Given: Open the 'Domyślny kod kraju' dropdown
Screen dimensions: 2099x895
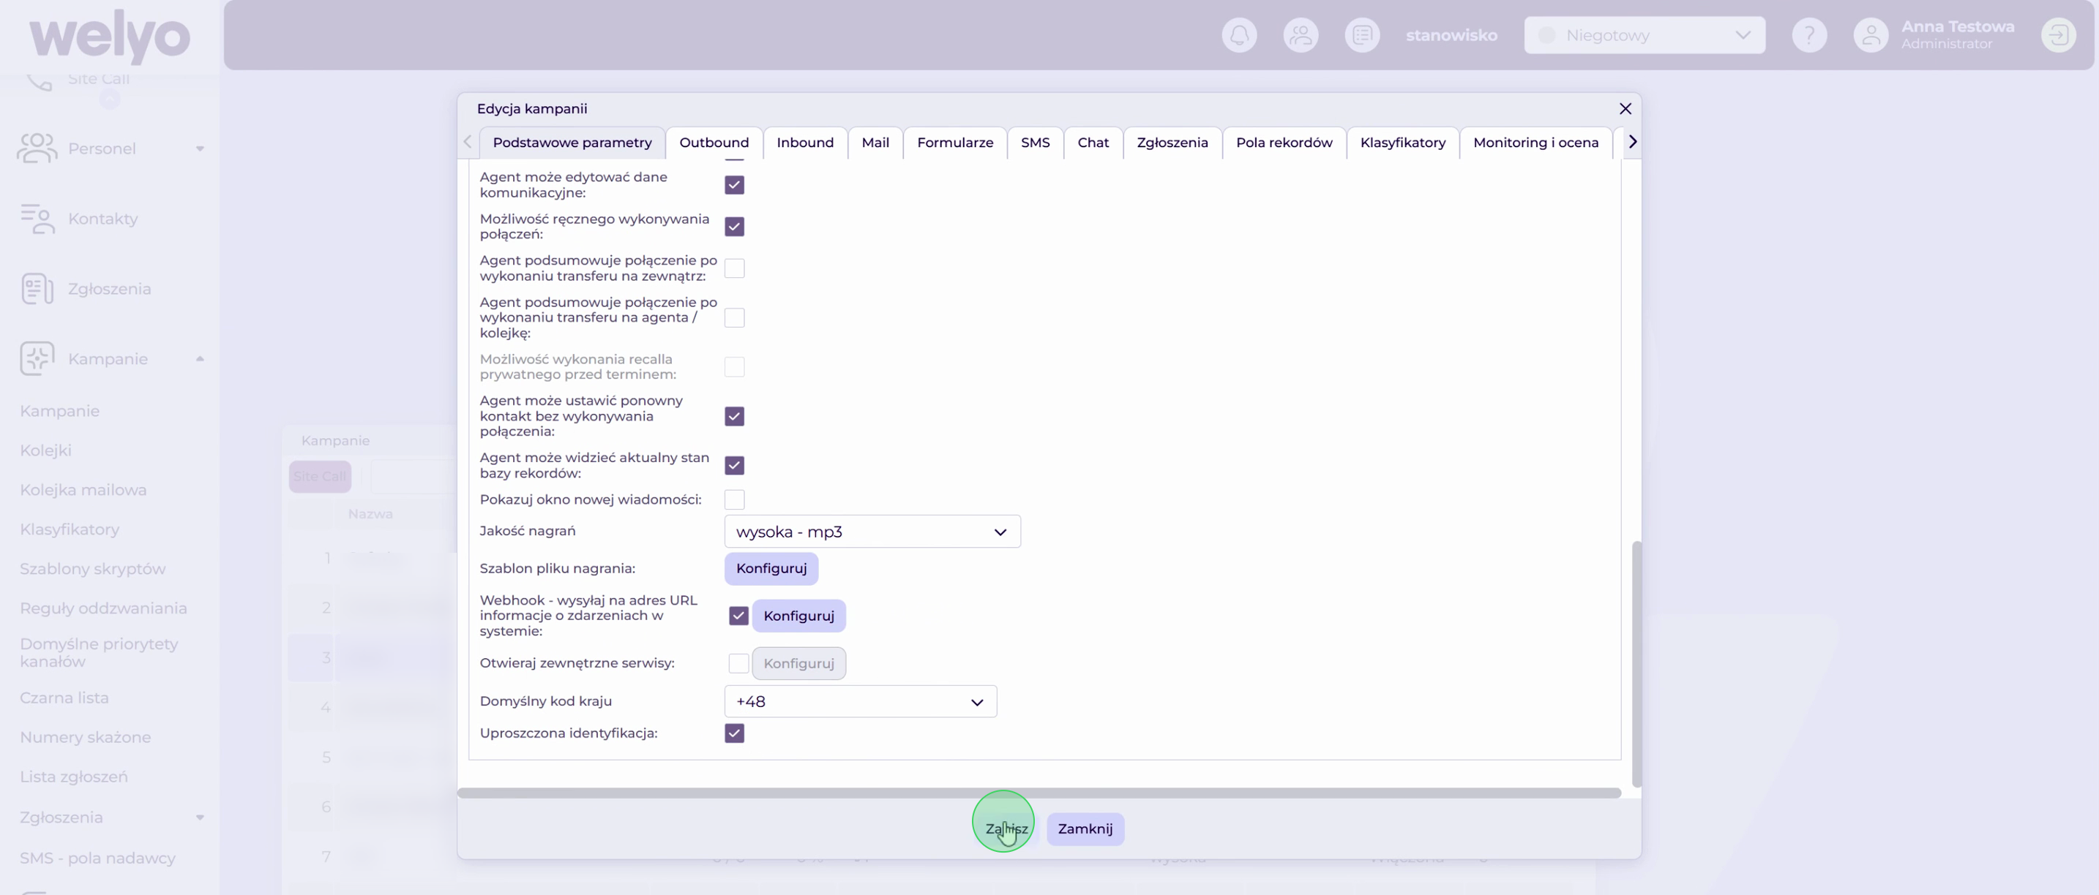Looking at the screenshot, I should (861, 701).
